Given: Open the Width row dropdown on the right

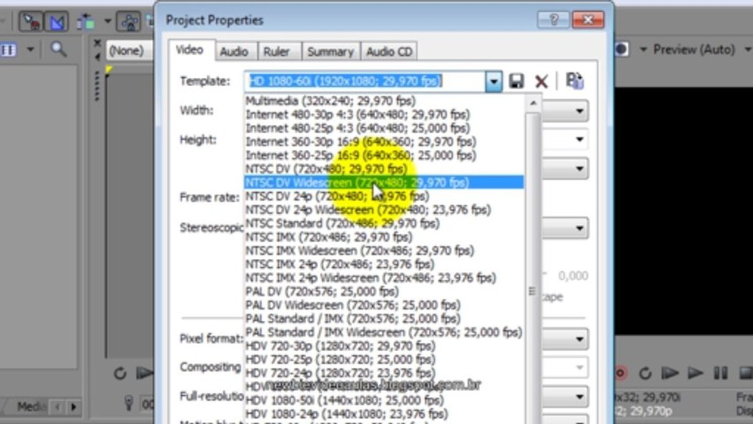Looking at the screenshot, I should click(x=580, y=110).
